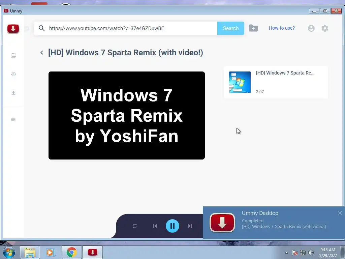Open the Windows Start menu
345x259 pixels.
click(x=9, y=252)
